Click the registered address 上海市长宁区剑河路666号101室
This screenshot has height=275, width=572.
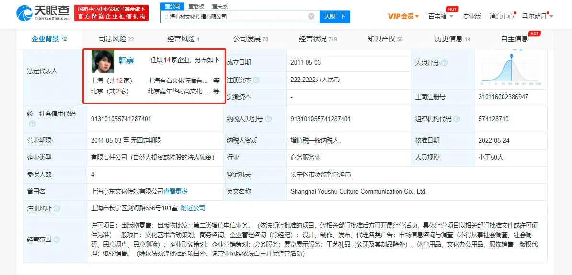[x=134, y=208]
